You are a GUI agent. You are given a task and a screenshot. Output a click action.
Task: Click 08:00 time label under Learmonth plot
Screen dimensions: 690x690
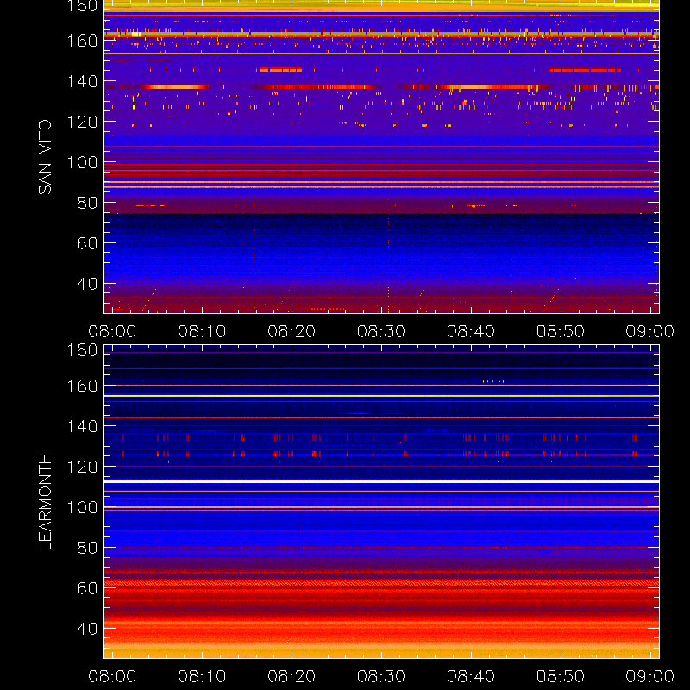tap(112, 676)
